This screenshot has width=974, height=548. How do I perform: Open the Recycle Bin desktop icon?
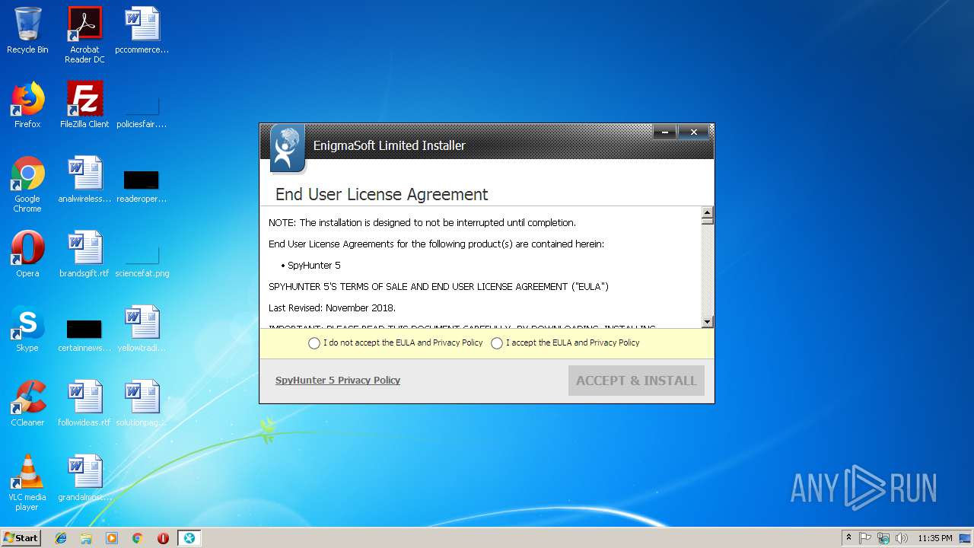point(27,30)
